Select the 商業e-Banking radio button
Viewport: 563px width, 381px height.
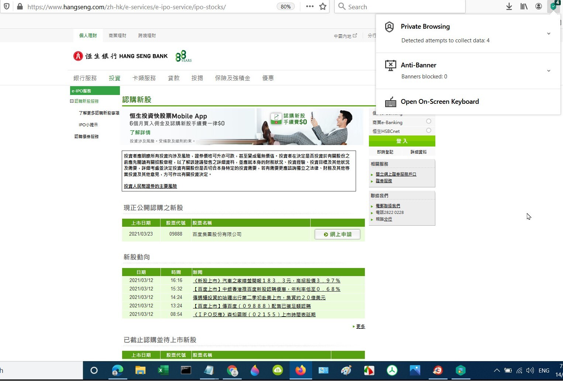[428, 121]
